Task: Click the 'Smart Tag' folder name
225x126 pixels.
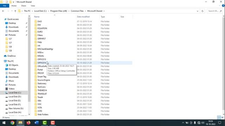Action: [42, 77]
